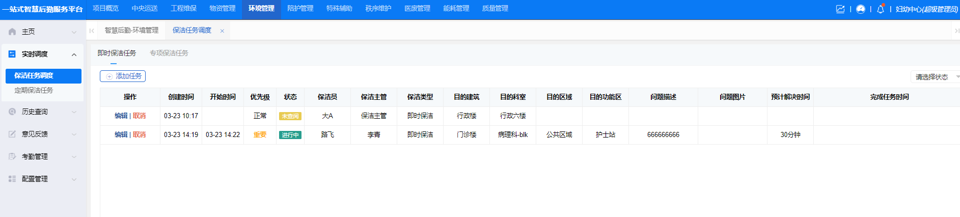The image size is (960, 217).
Task: Click the yellow 未查阅 status badge
Action: [290, 116]
